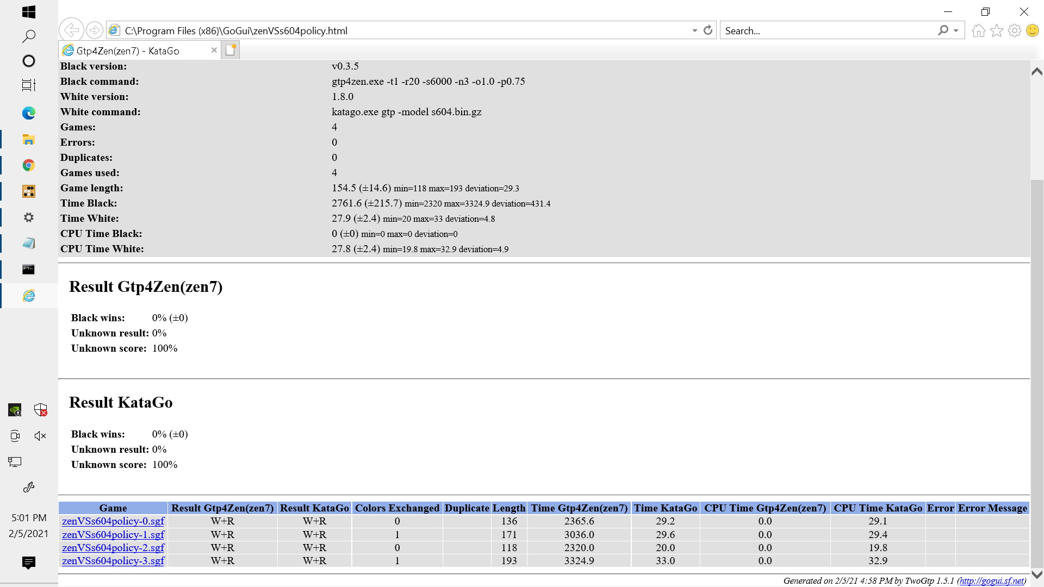
Task: Click the search magnifier icon in search box
Action: coord(943,30)
